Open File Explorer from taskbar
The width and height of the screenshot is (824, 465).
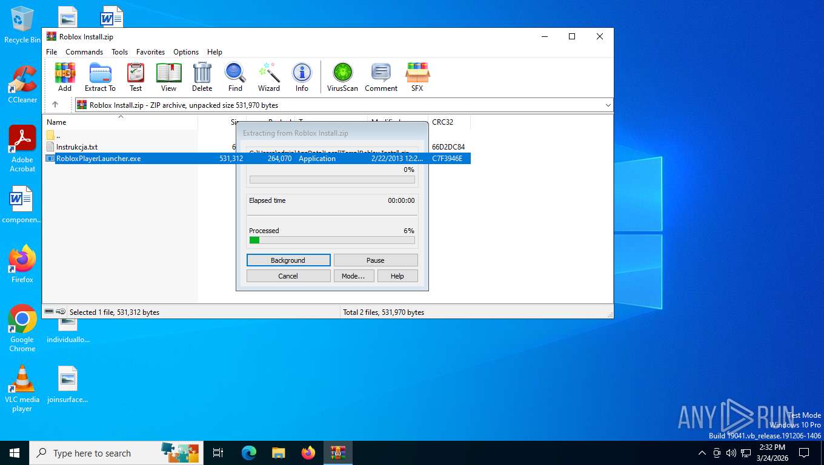coord(278,453)
